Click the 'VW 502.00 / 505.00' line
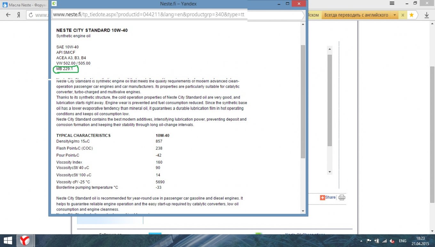 pos(73,63)
